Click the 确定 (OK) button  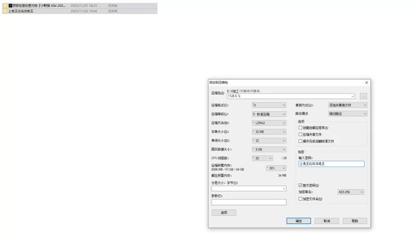tap(298, 221)
